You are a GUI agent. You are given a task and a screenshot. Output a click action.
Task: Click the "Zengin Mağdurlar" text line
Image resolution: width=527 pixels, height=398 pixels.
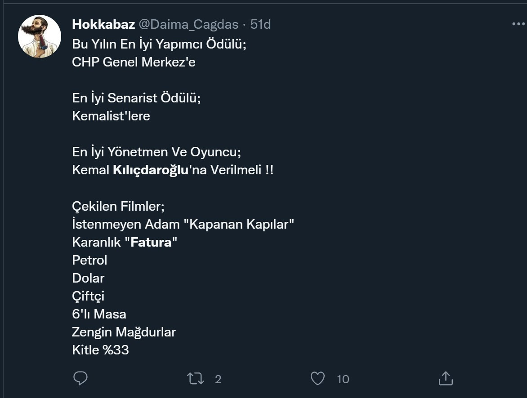[x=124, y=332]
